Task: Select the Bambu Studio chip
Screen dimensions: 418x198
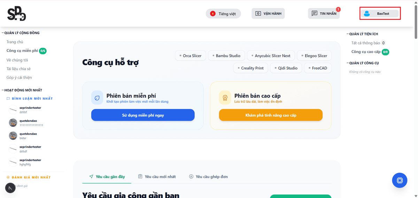Action: (x=226, y=56)
